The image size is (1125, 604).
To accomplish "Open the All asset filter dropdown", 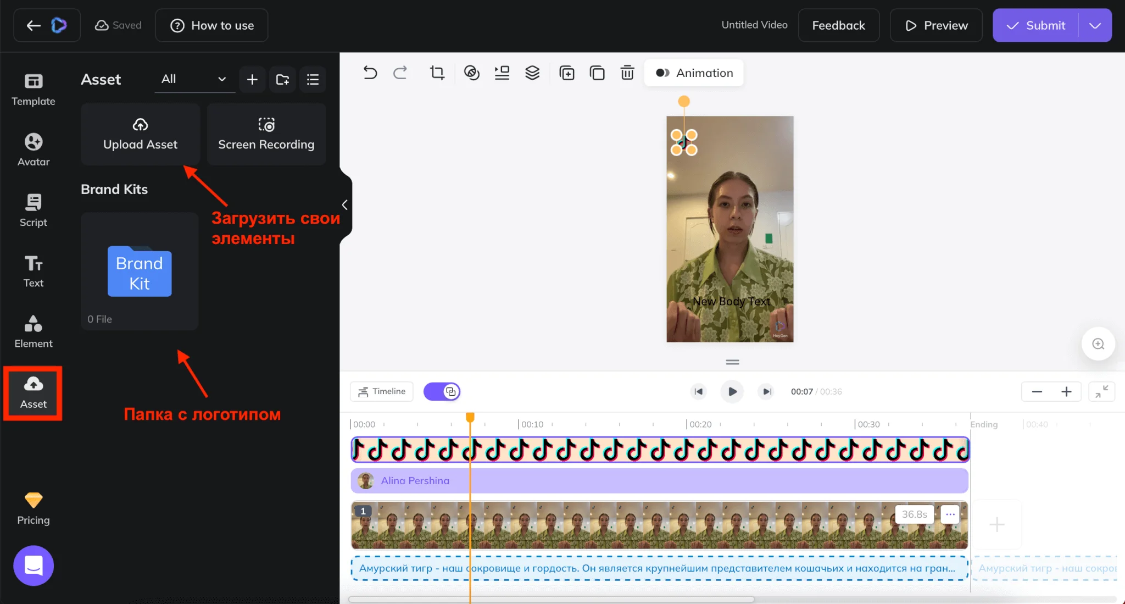I will (x=194, y=79).
